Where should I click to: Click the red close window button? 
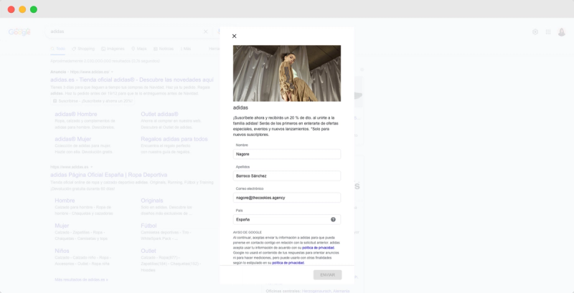11,9
